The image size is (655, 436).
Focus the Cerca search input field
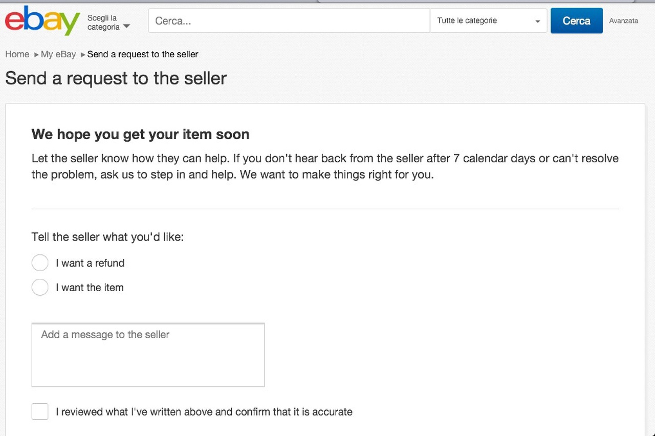(x=289, y=21)
